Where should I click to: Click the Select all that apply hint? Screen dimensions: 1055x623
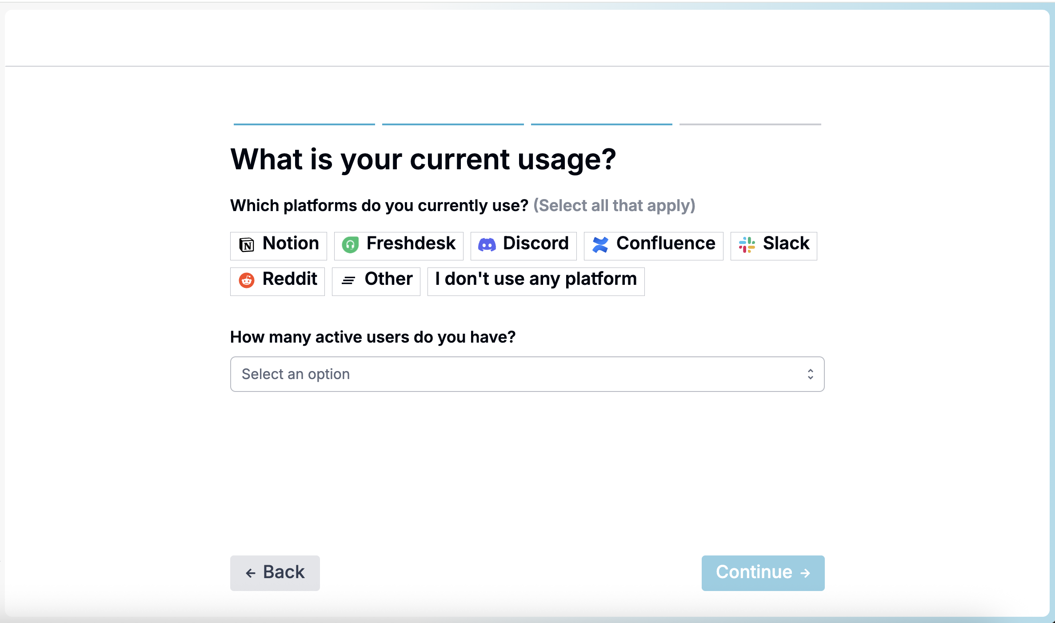(x=614, y=206)
